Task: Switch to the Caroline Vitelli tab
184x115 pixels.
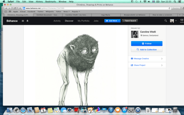Action: [77, 15]
